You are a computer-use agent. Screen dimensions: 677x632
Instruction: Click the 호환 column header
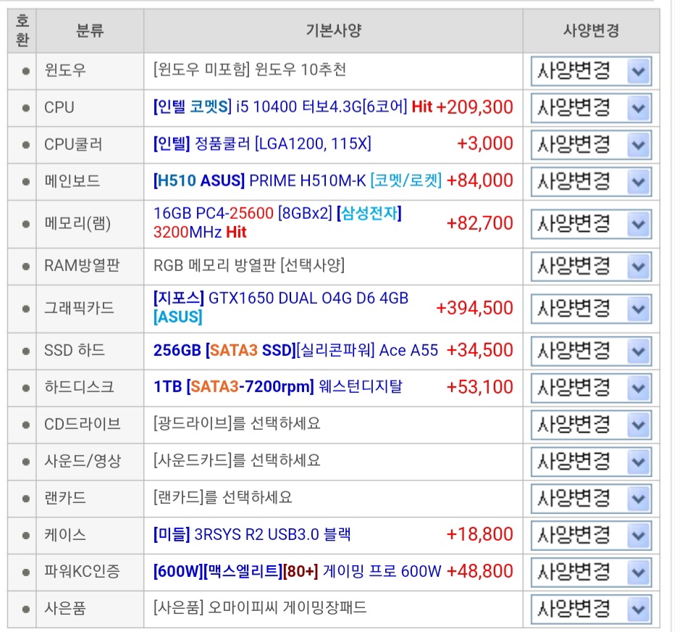pos(22,30)
